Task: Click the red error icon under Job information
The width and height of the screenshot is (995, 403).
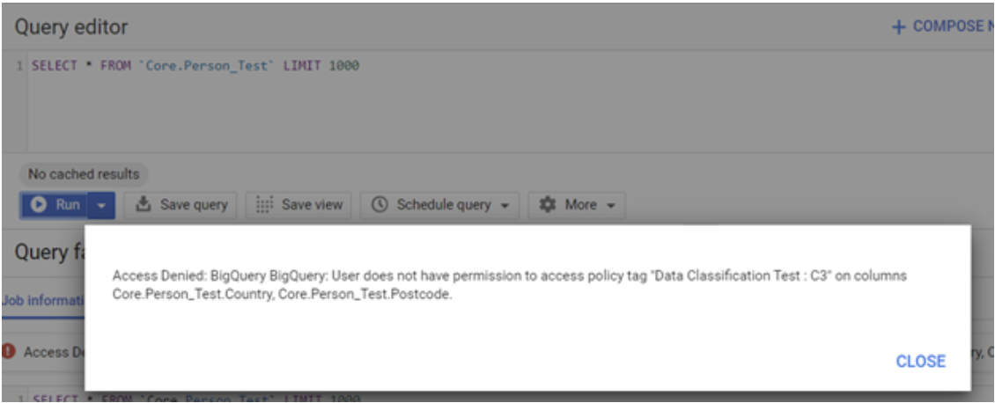Action: 9,352
